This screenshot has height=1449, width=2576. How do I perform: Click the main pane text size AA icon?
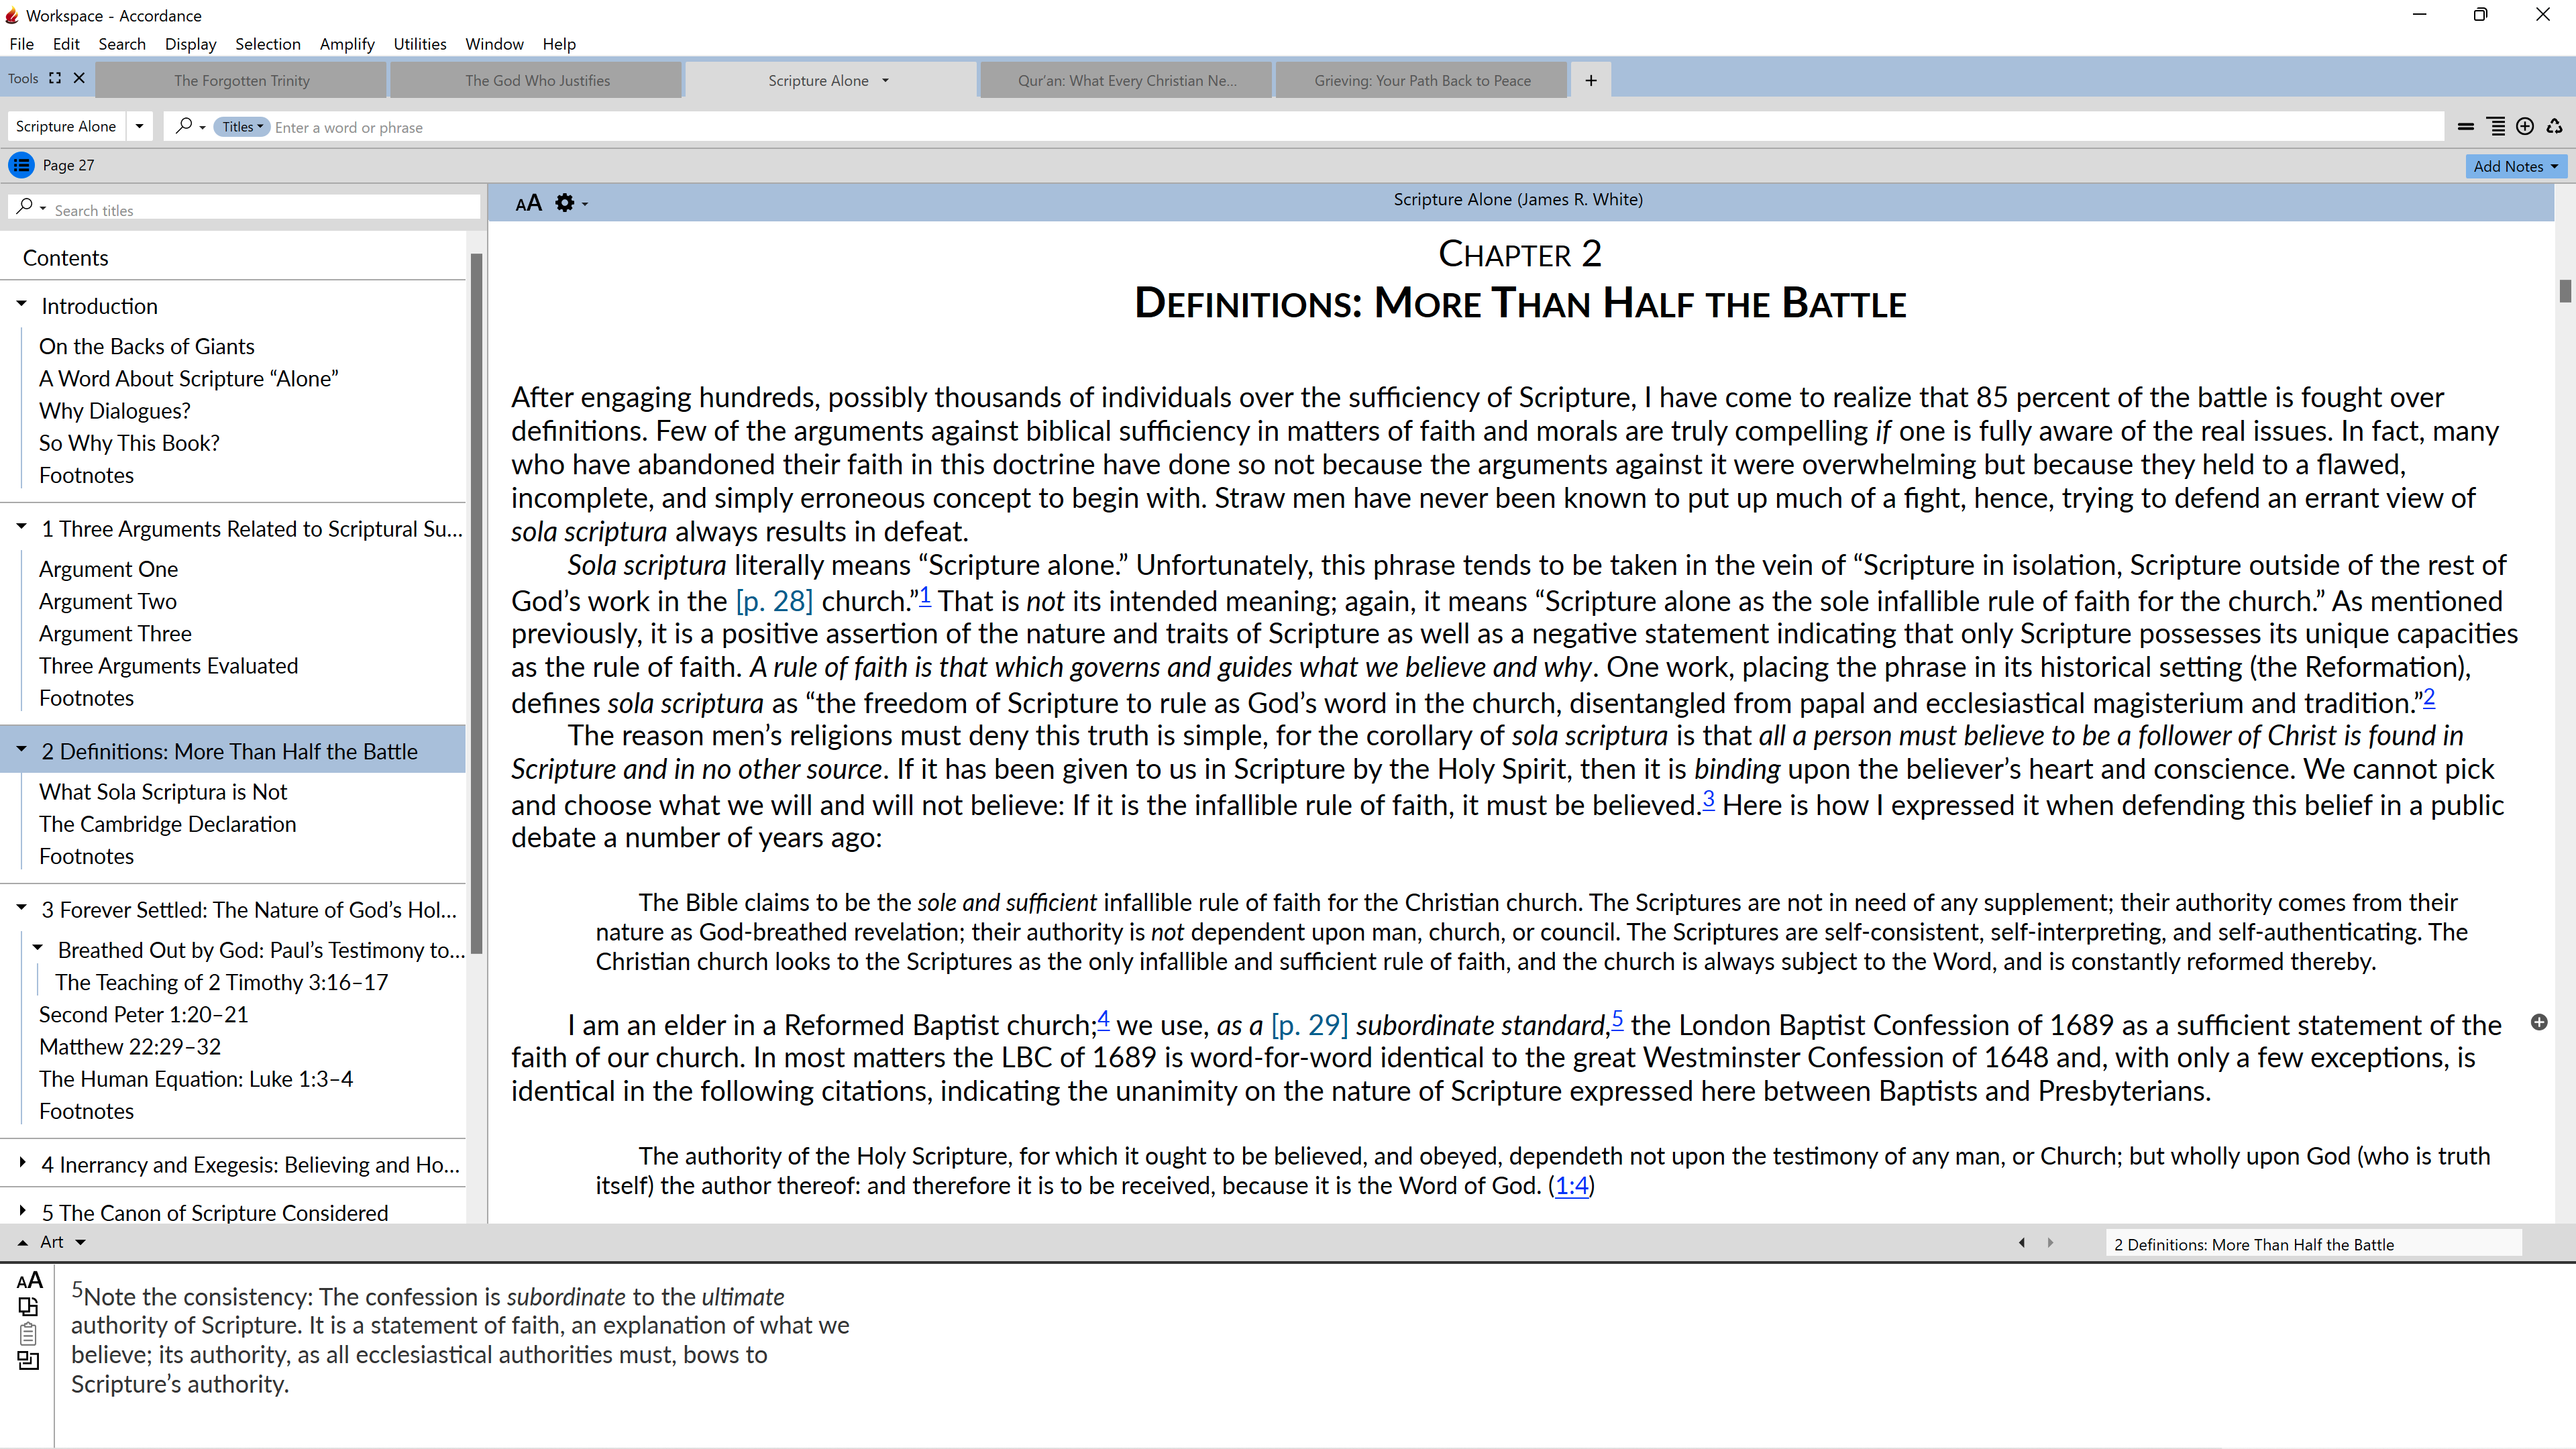point(528,203)
